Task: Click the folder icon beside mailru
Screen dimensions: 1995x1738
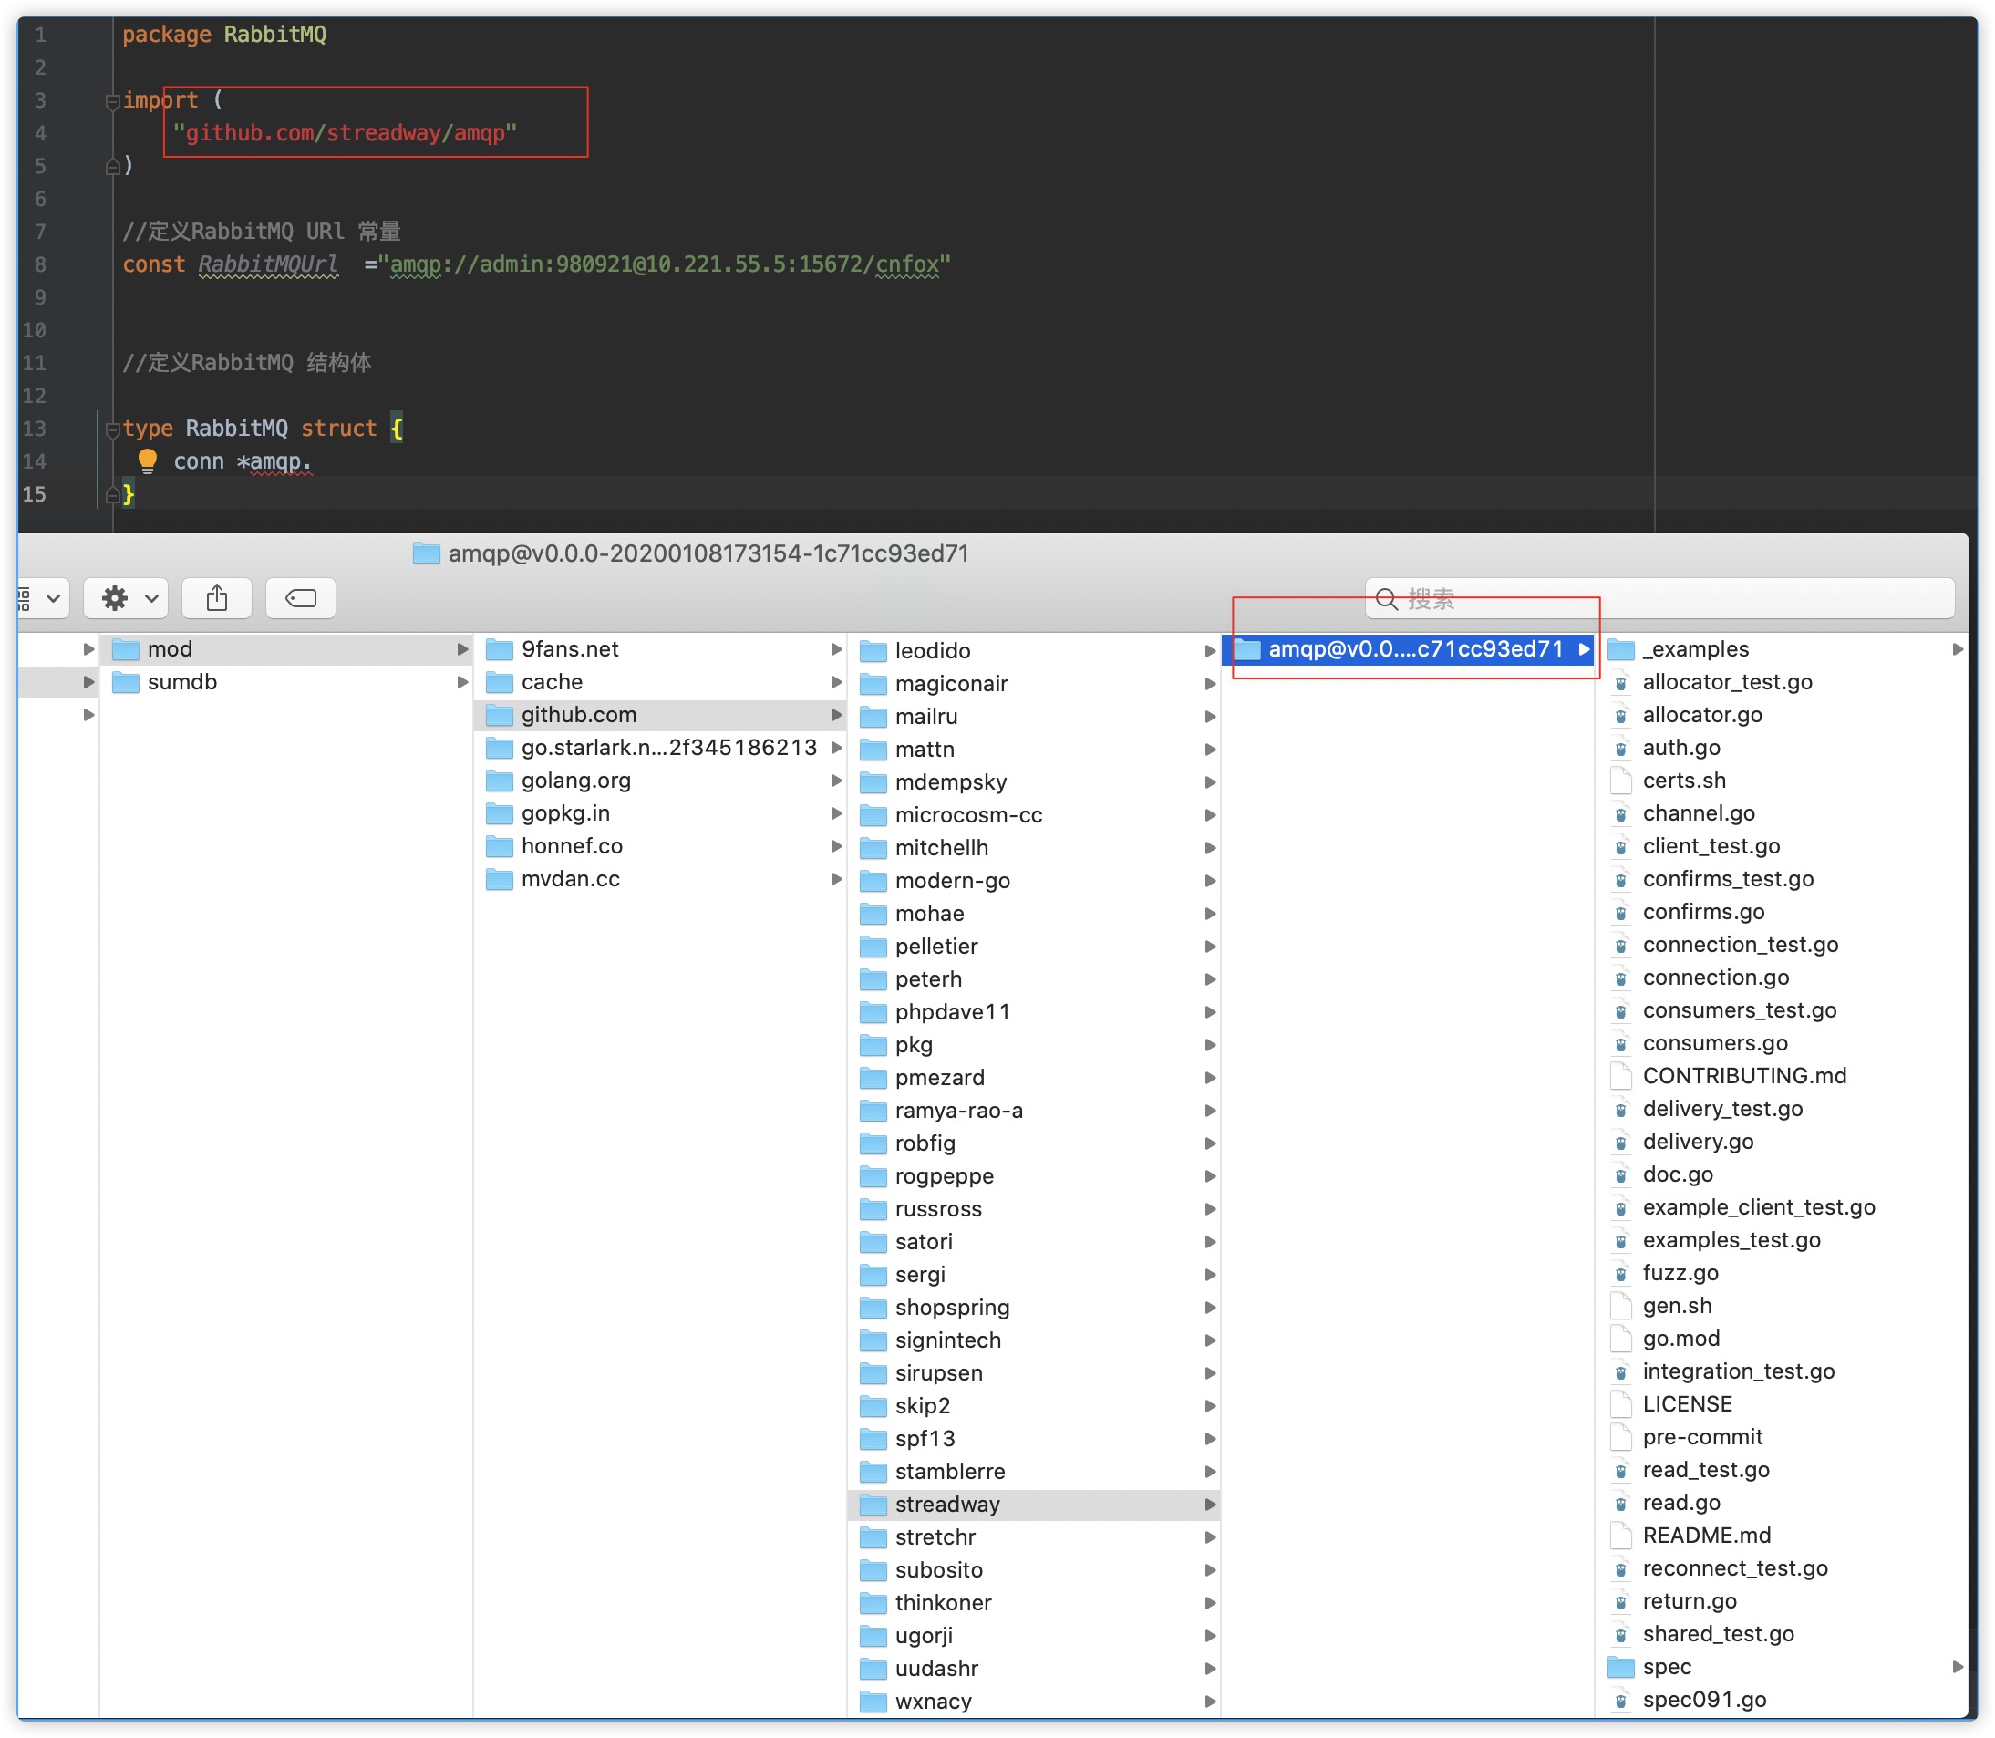Action: pos(873,717)
